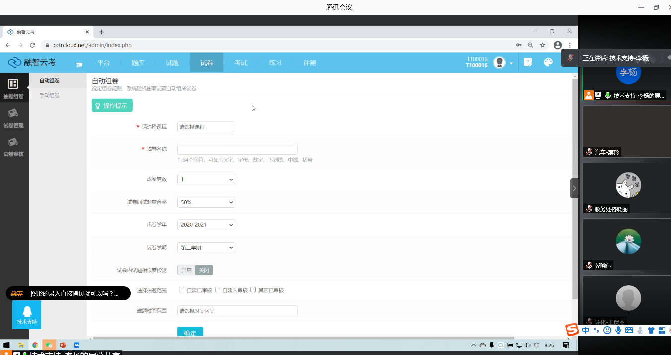Click the zoom magnifier icon in address bar
The width and height of the screenshot is (671, 355).
[x=530, y=45]
